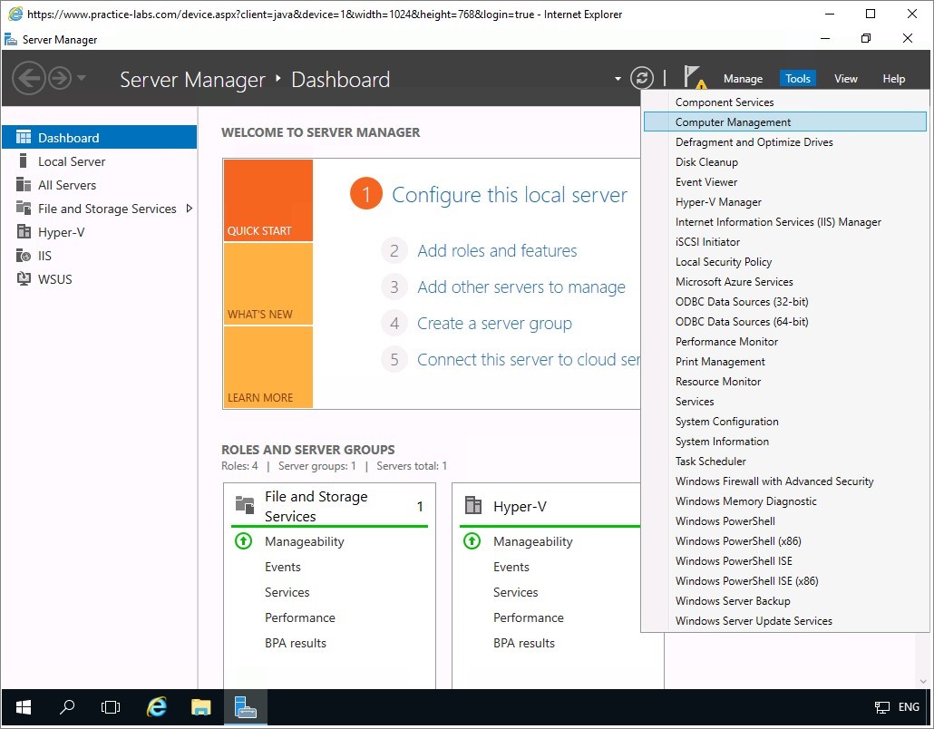The height and width of the screenshot is (729, 934).
Task: Open Manageability under Hyper-V tile
Action: pos(532,541)
